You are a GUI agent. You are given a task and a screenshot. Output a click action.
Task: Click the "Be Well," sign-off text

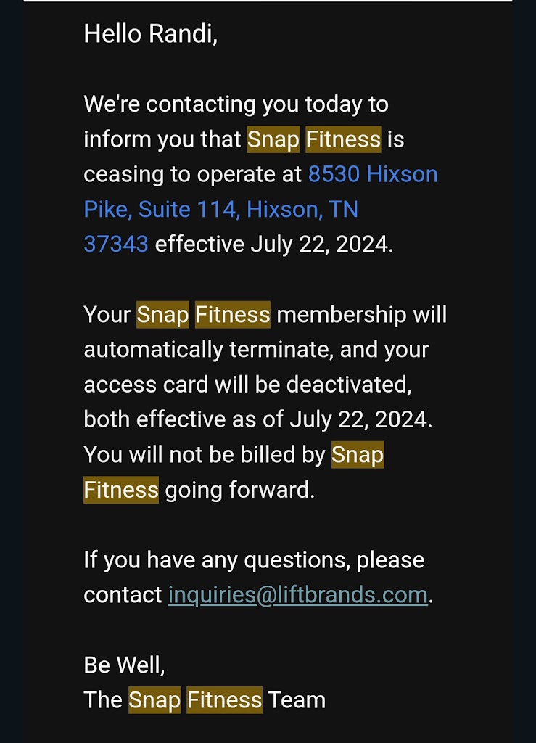(124, 665)
